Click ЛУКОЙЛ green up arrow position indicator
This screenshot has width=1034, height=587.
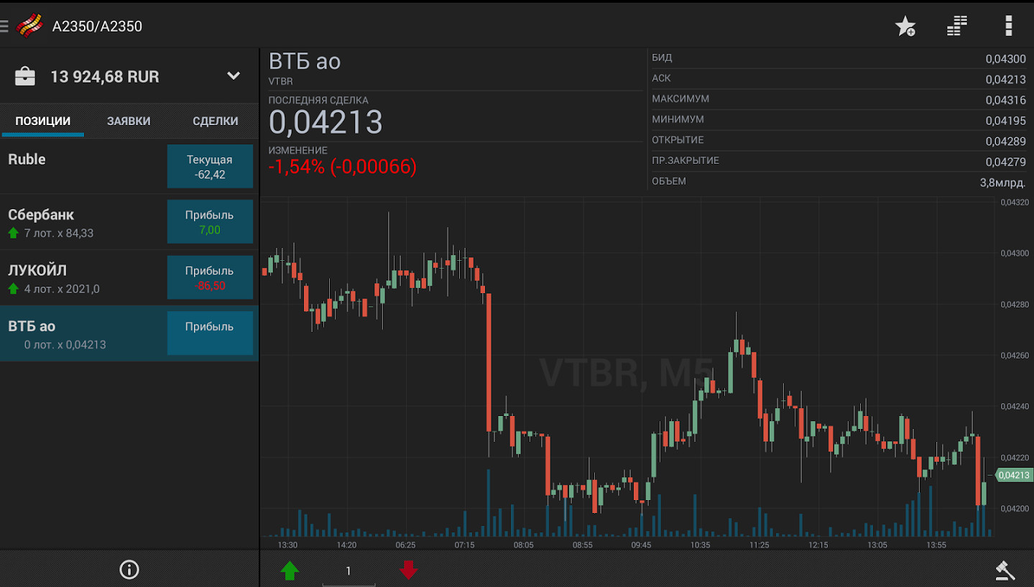point(13,289)
